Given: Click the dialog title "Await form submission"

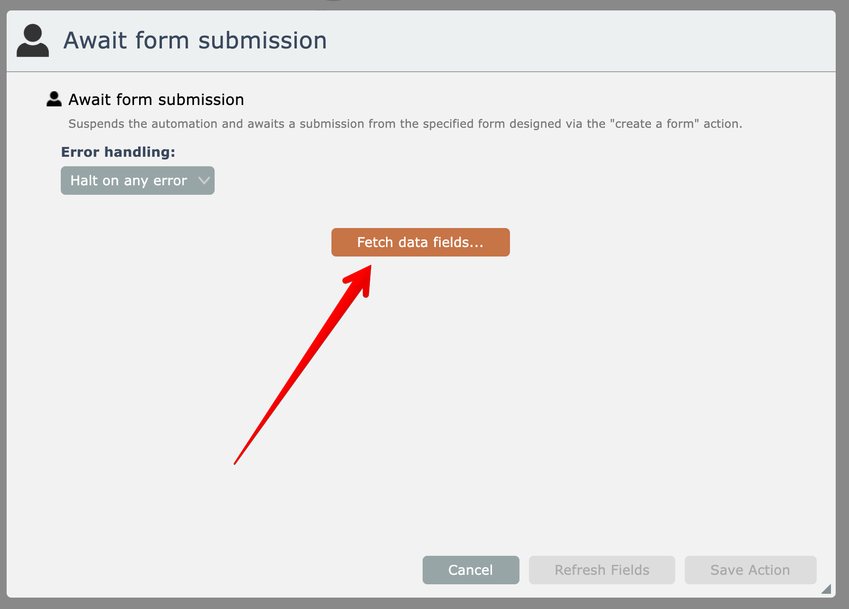Looking at the screenshot, I should point(195,41).
